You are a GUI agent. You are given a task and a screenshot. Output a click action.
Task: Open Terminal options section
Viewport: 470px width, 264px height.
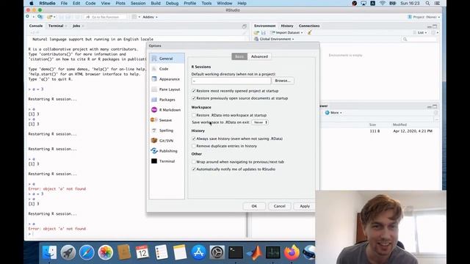(167, 161)
